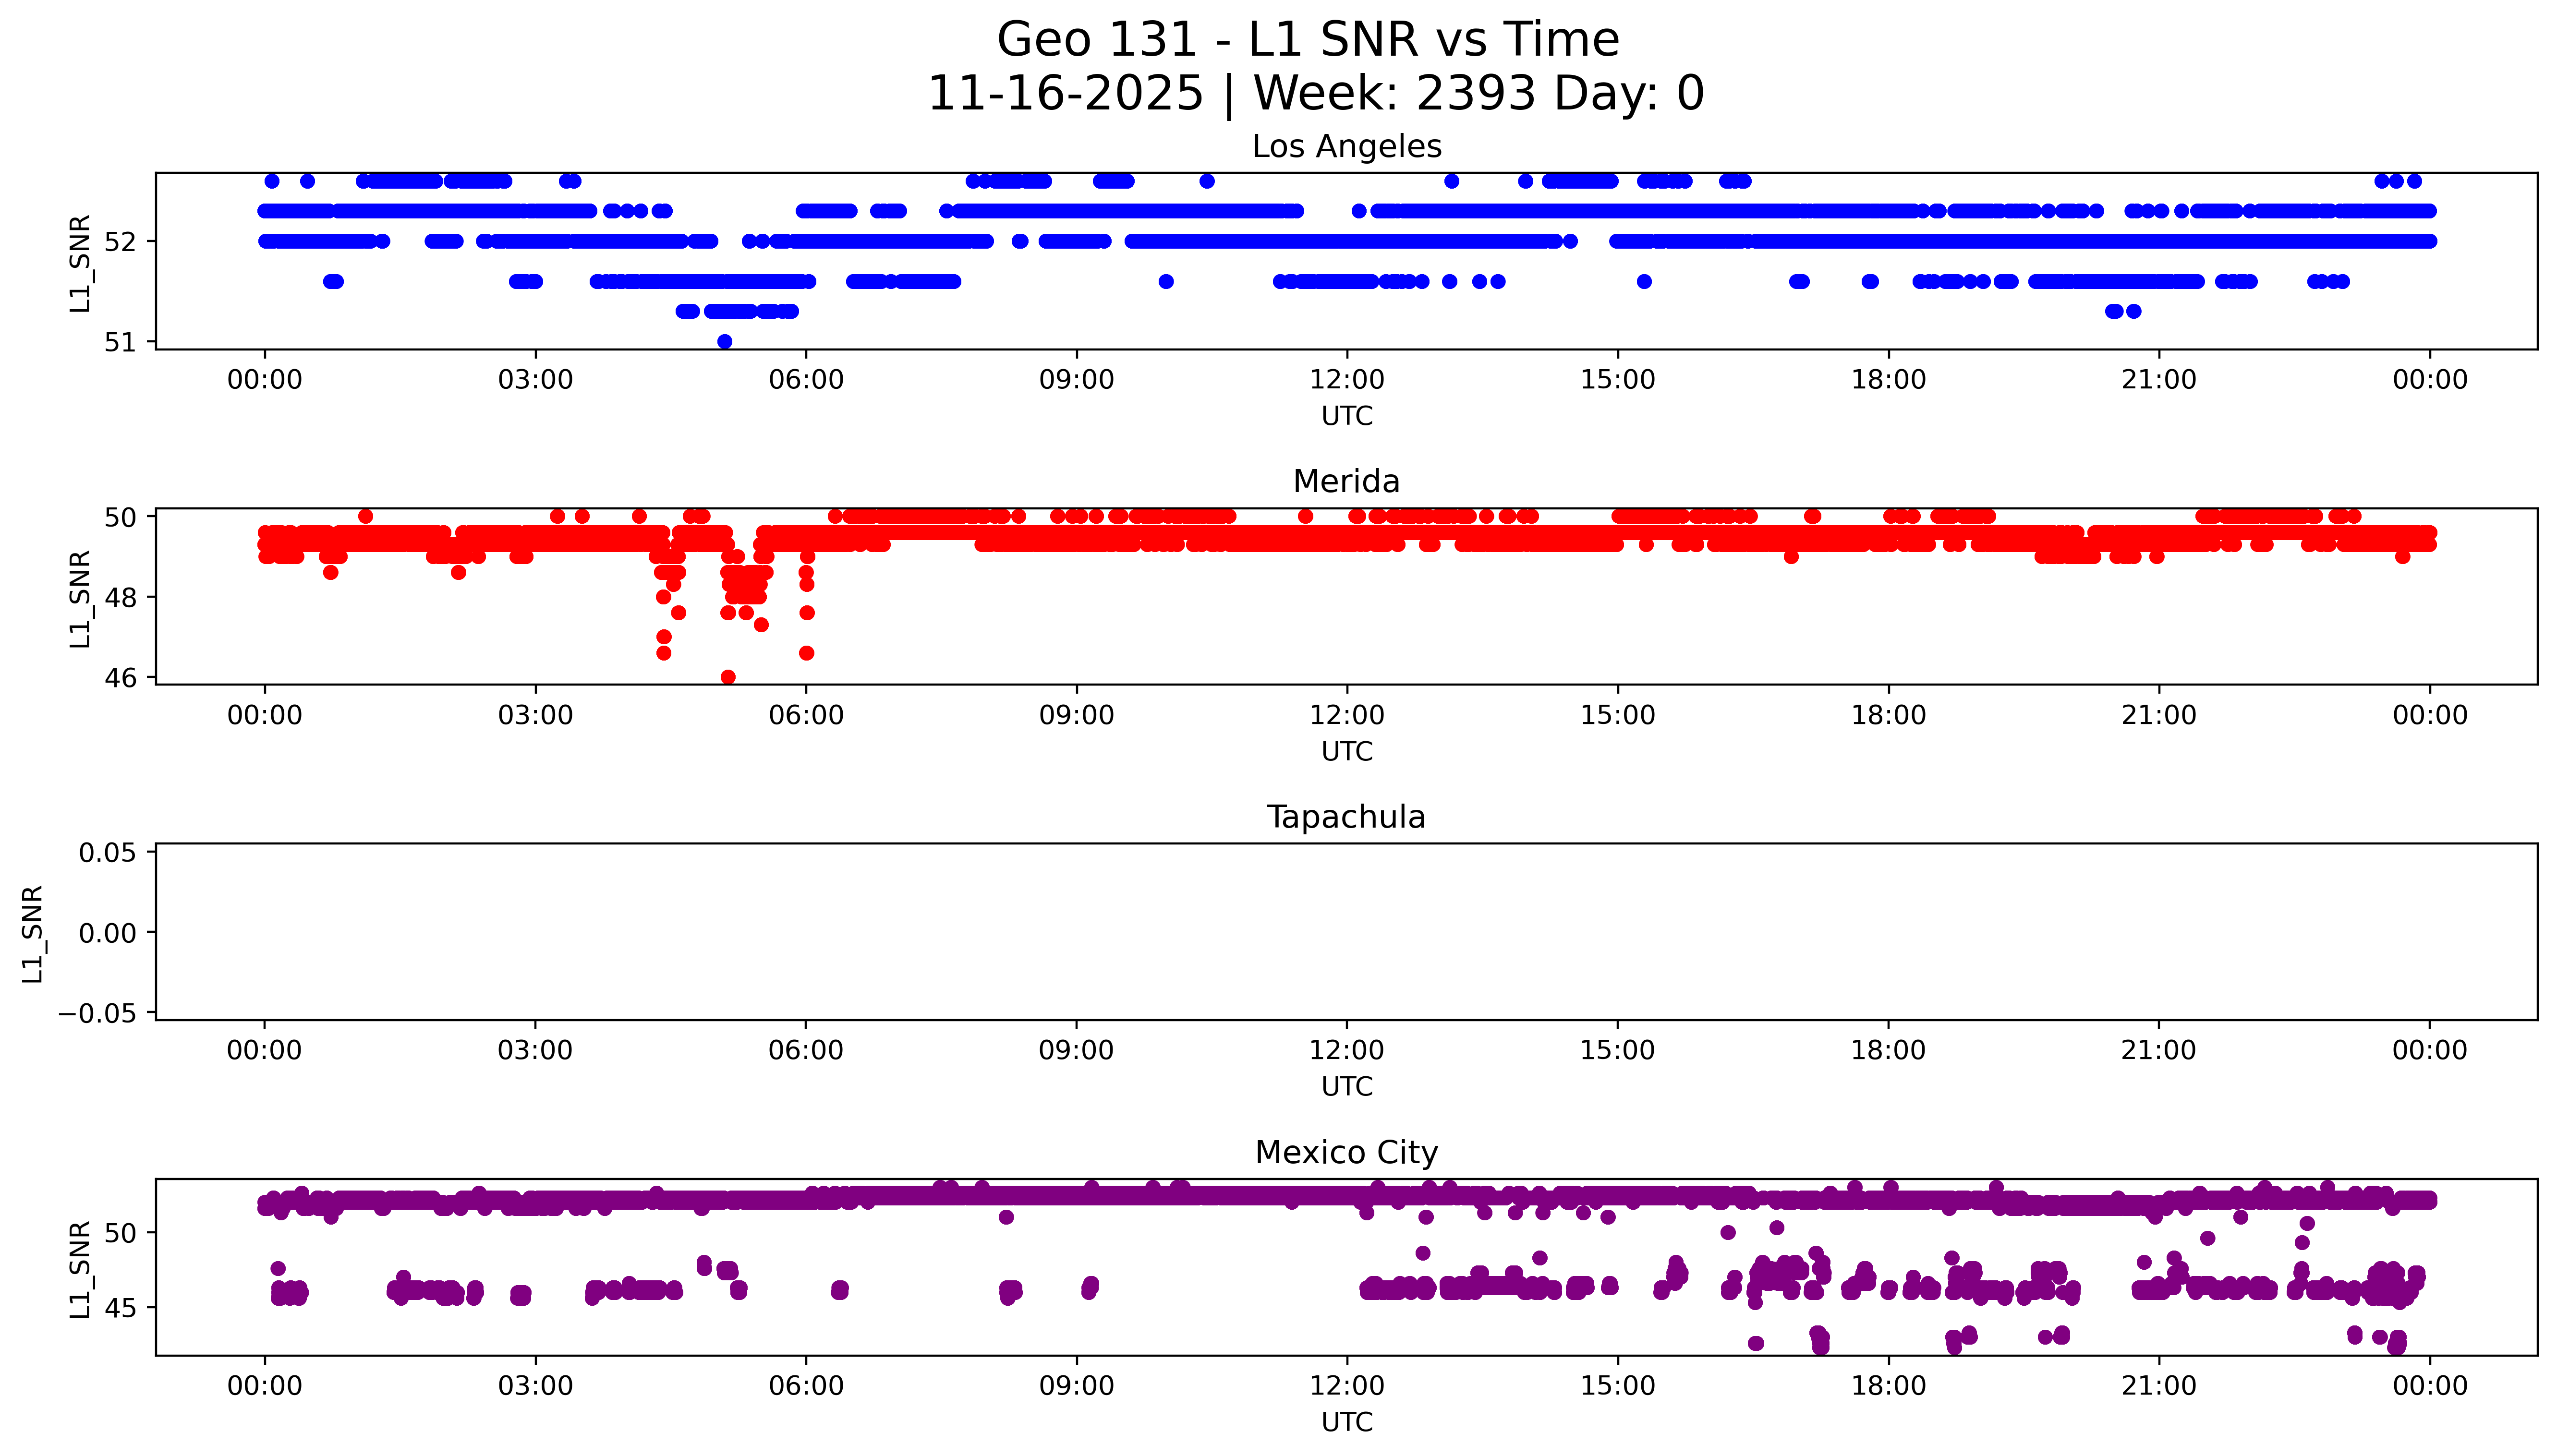Click the 03:00 tick label under Tapachula plot
Screen dimensions: 2557x1456
[x=535, y=1051]
